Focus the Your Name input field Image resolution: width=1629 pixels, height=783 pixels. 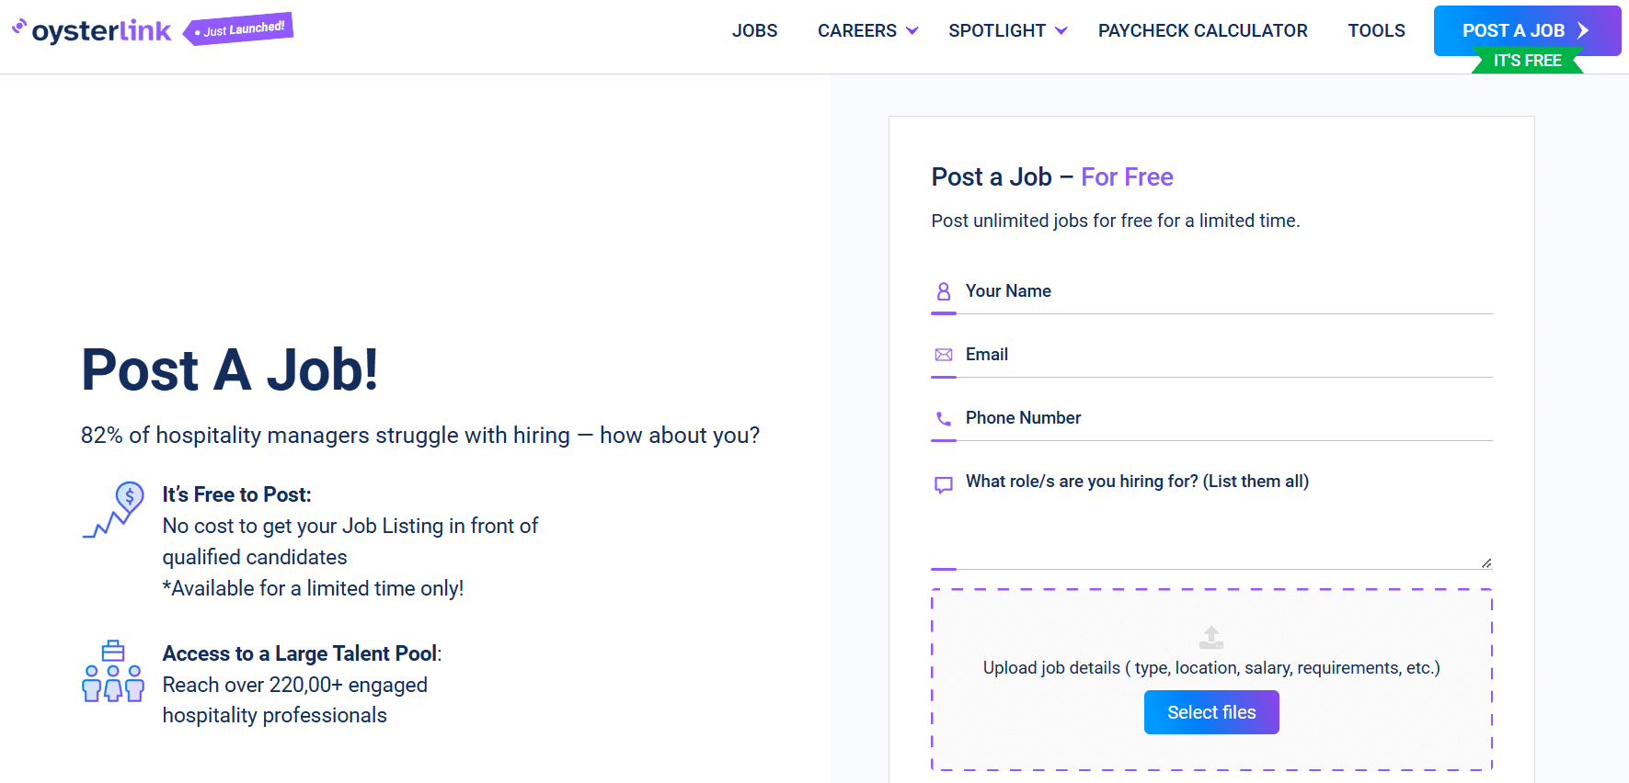(1211, 291)
